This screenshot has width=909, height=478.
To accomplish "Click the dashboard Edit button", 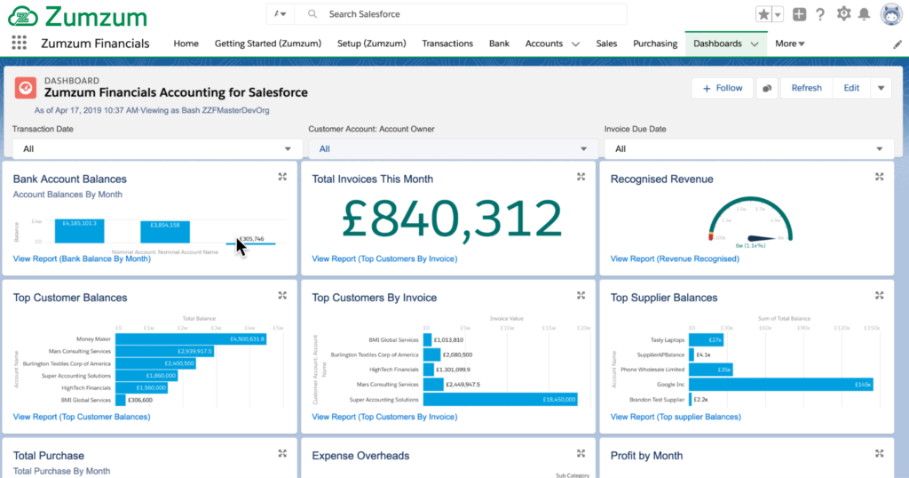I will [x=851, y=88].
